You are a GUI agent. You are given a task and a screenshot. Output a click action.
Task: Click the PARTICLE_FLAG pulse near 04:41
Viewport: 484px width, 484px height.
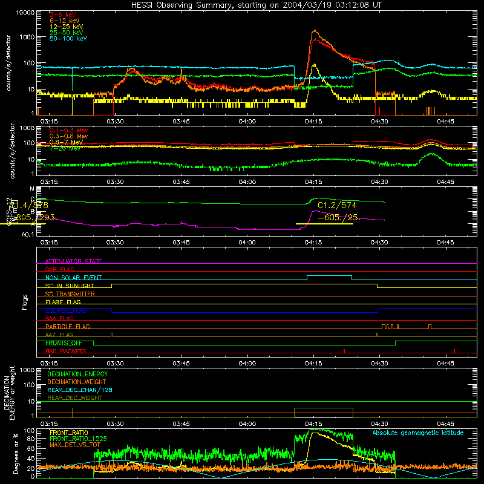[430, 327]
